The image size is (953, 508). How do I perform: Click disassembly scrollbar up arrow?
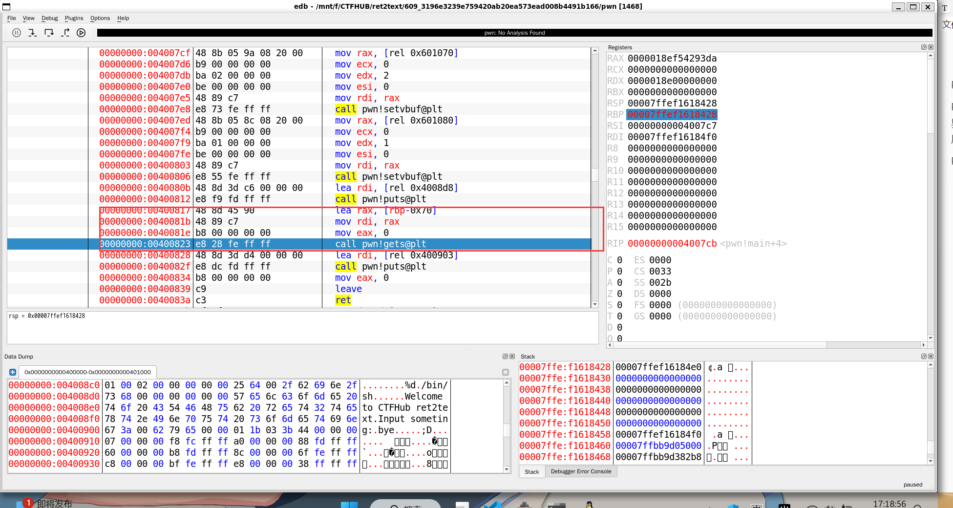pos(595,51)
